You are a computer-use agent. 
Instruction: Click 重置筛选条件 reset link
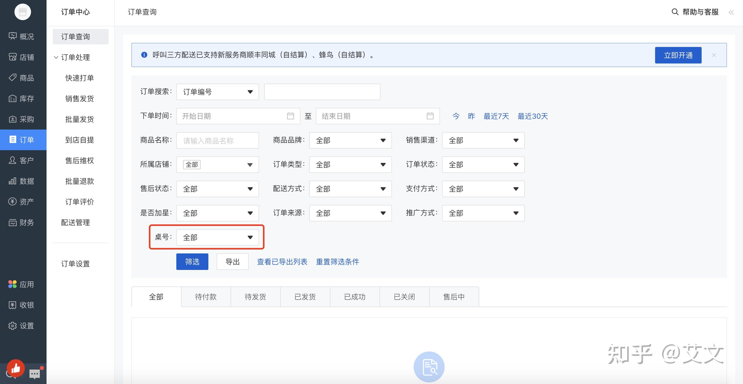click(x=337, y=262)
